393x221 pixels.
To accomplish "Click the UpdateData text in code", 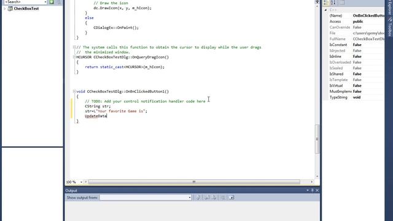I will [96, 116].
